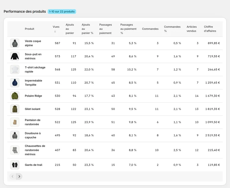230x188 pixels.
Task: Click the Commandes column header
Action: [150, 29]
